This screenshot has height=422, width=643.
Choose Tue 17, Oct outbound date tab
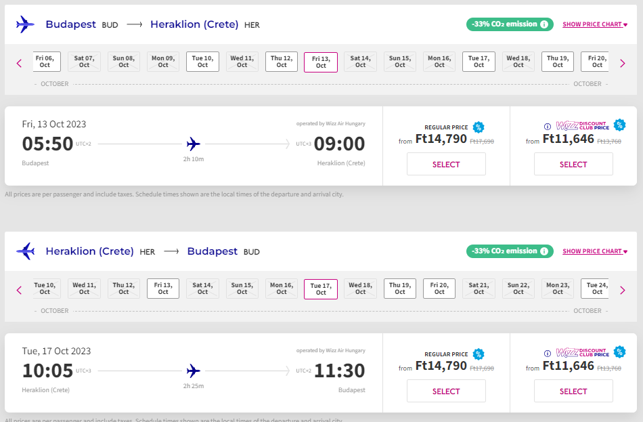pyautogui.click(x=479, y=62)
